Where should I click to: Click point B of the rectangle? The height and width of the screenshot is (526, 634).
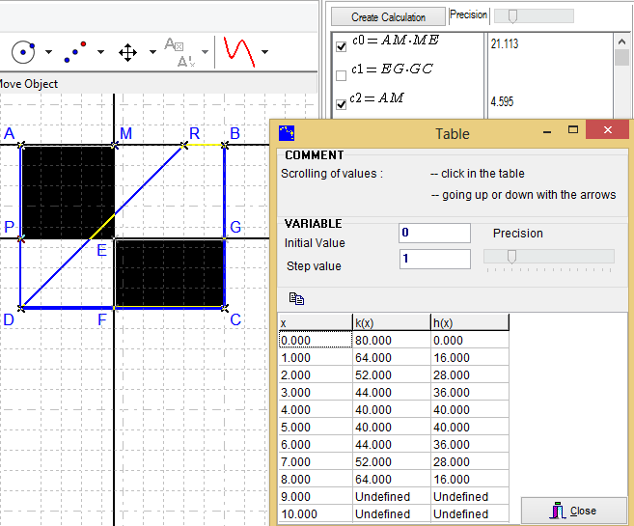coord(225,145)
